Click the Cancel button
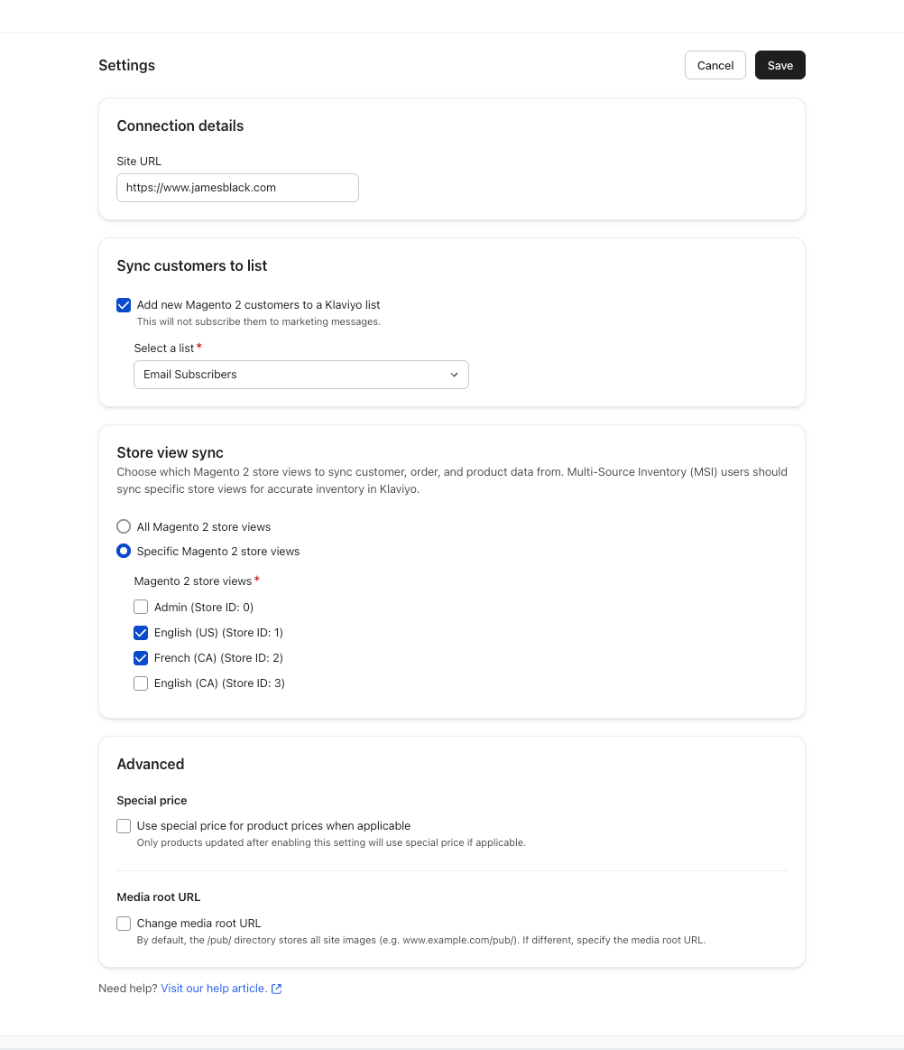This screenshot has width=904, height=1050. [x=715, y=65]
